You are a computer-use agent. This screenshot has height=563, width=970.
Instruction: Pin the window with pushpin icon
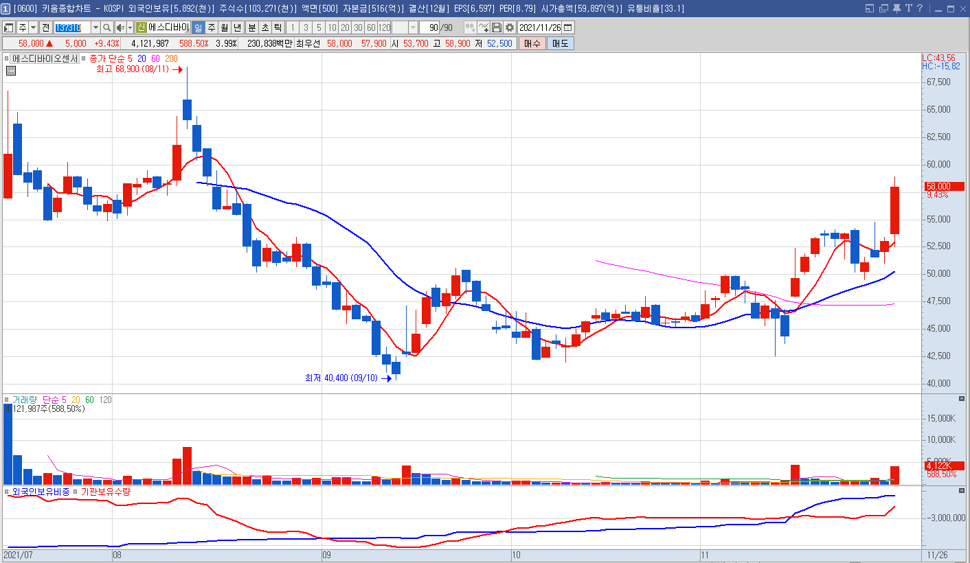coord(896,8)
